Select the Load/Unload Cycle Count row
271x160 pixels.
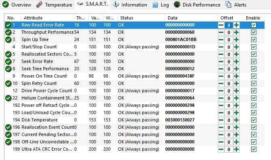(x=134, y=112)
